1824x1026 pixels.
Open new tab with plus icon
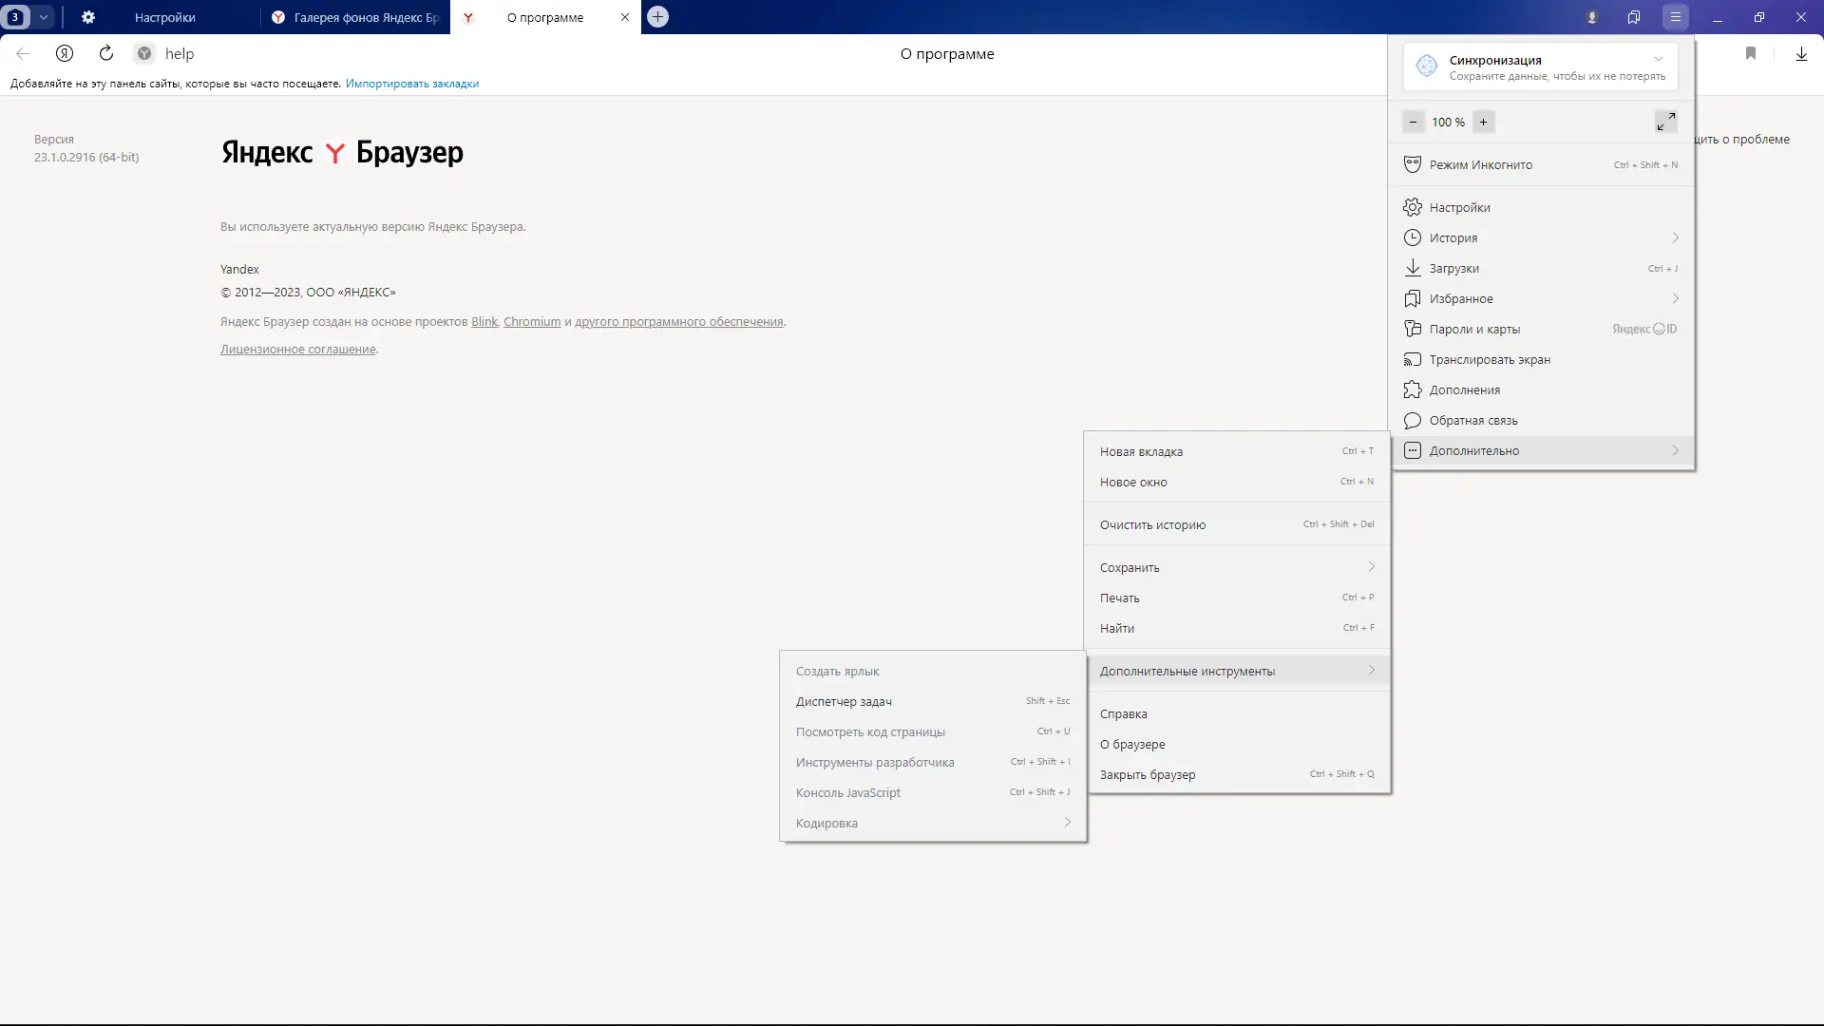coord(657,17)
